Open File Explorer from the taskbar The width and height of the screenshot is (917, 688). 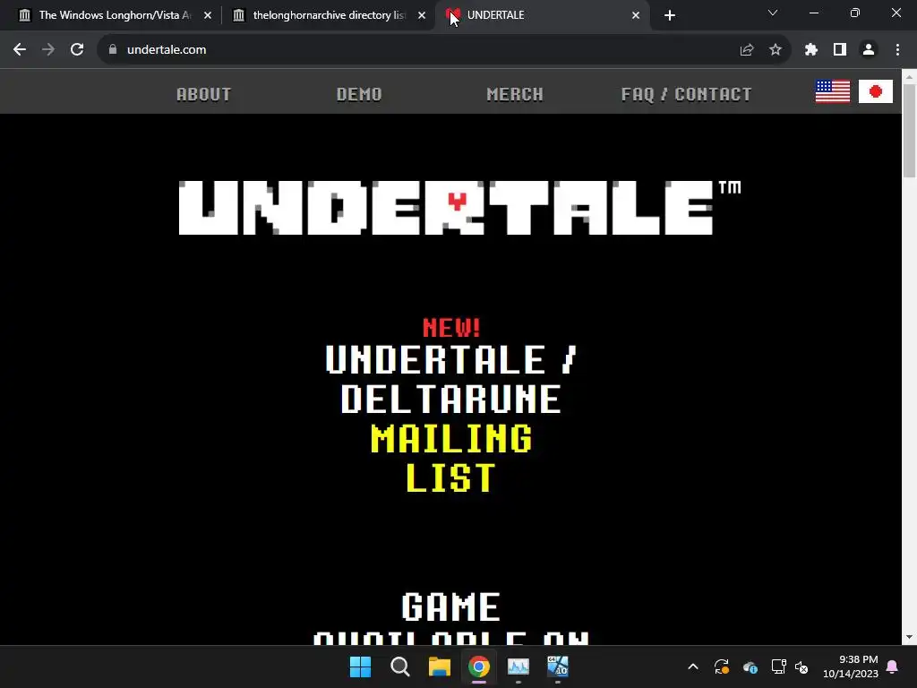point(439,666)
